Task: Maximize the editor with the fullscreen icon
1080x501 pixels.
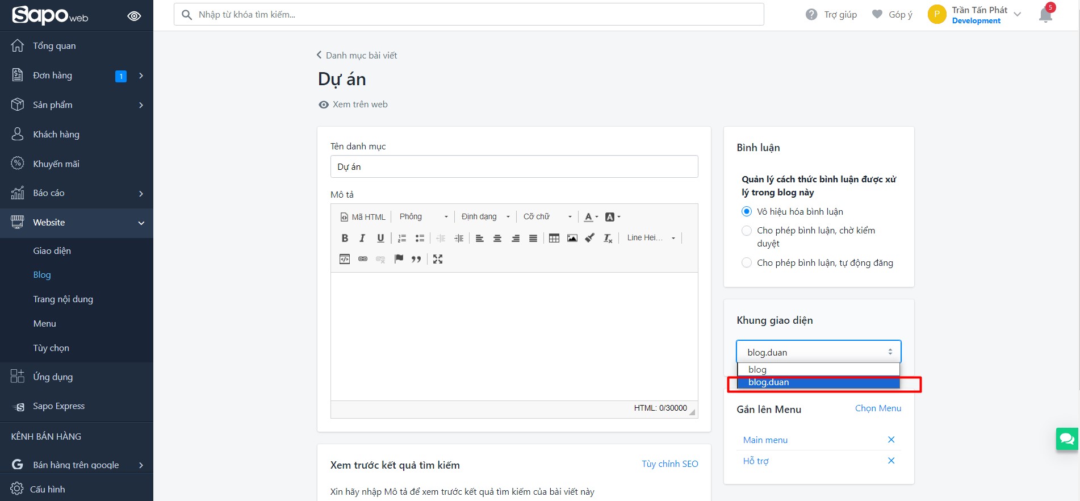Action: pyautogui.click(x=438, y=259)
